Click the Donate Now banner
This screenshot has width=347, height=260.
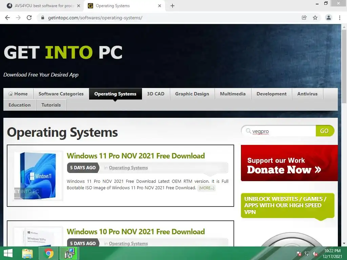tap(289, 163)
